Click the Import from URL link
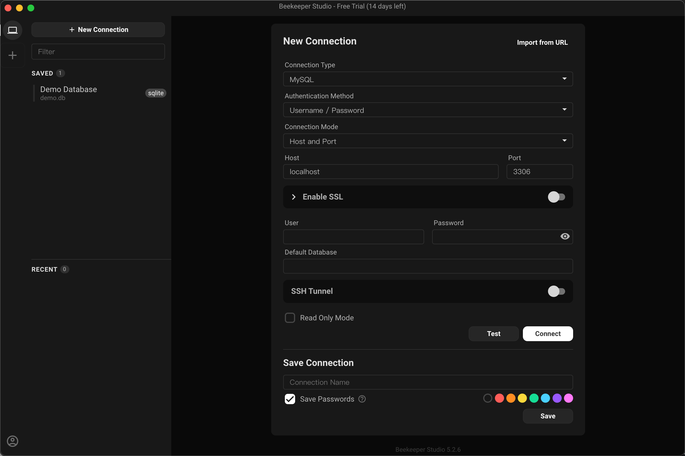This screenshot has width=685, height=456. point(542,42)
